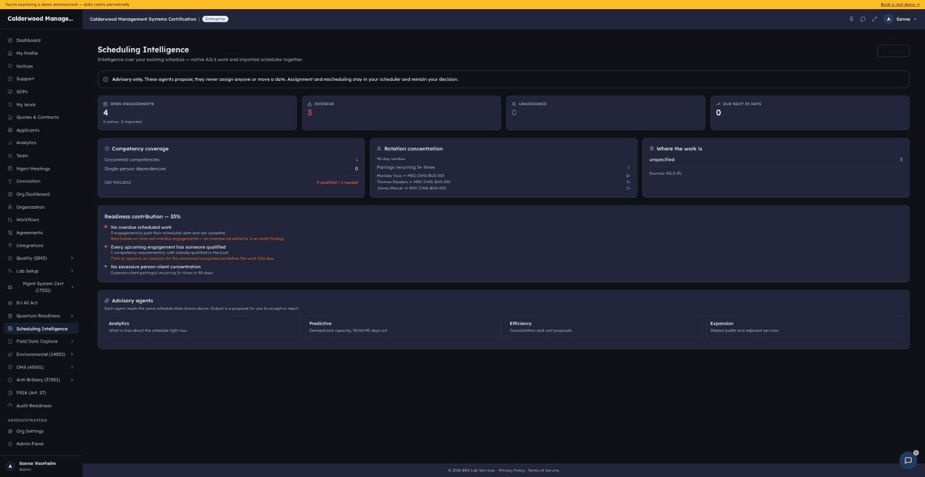Open Audit Readiness in sidebar
The height and width of the screenshot is (477, 925).
[41, 406]
